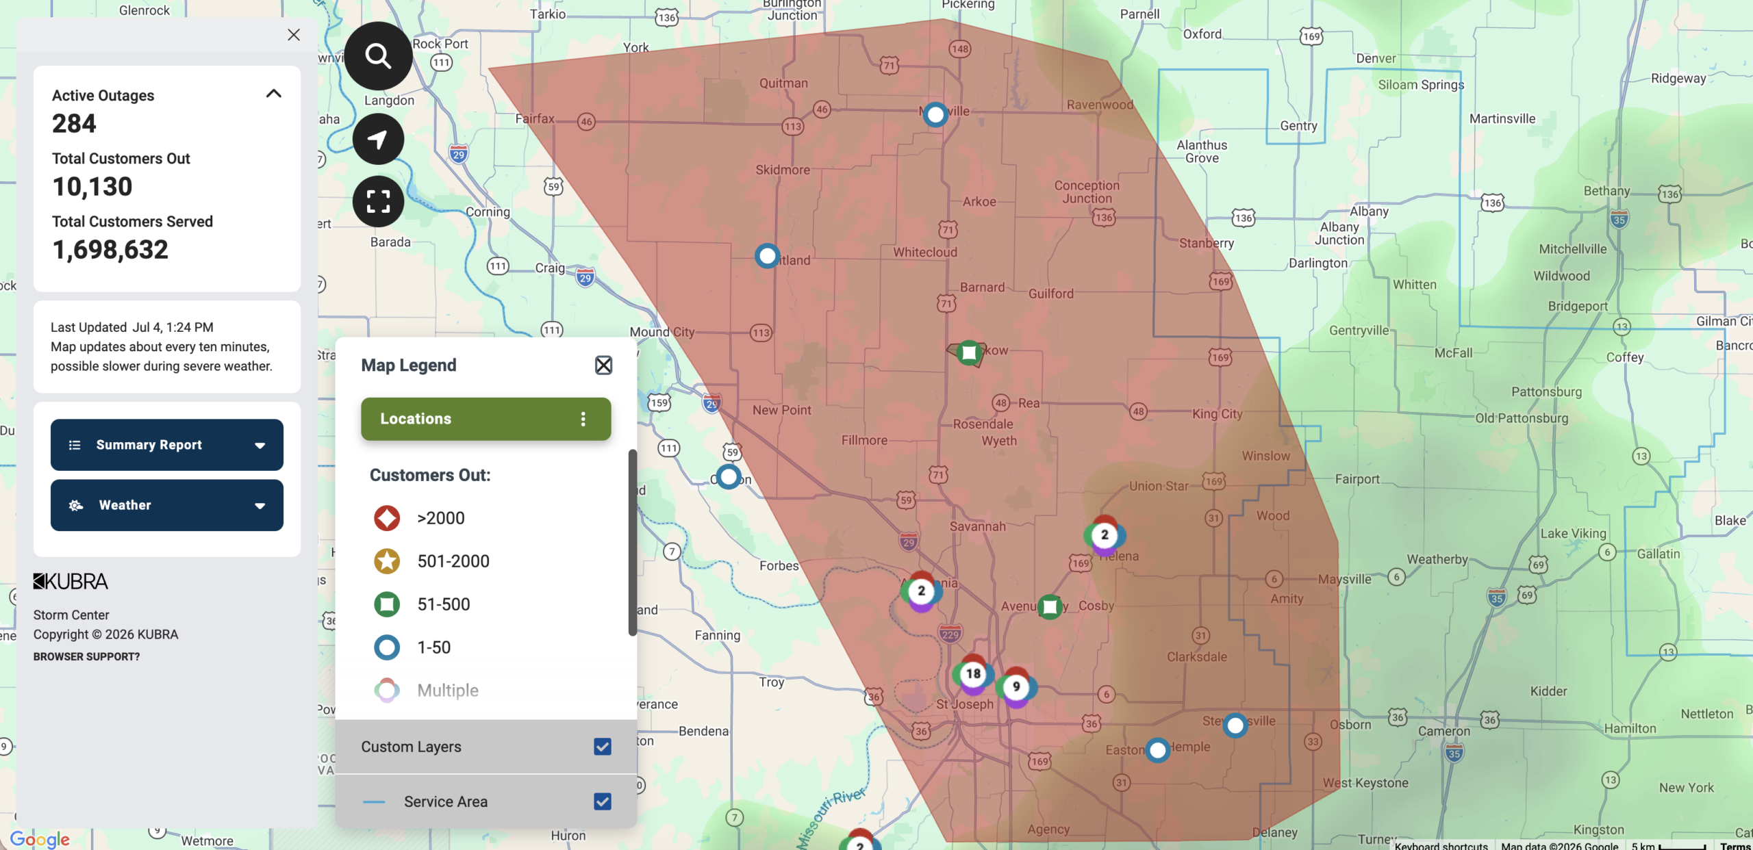This screenshot has width=1753, height=850.
Task: Open the 9-outage cluster near St Joseph
Action: pos(1016,687)
